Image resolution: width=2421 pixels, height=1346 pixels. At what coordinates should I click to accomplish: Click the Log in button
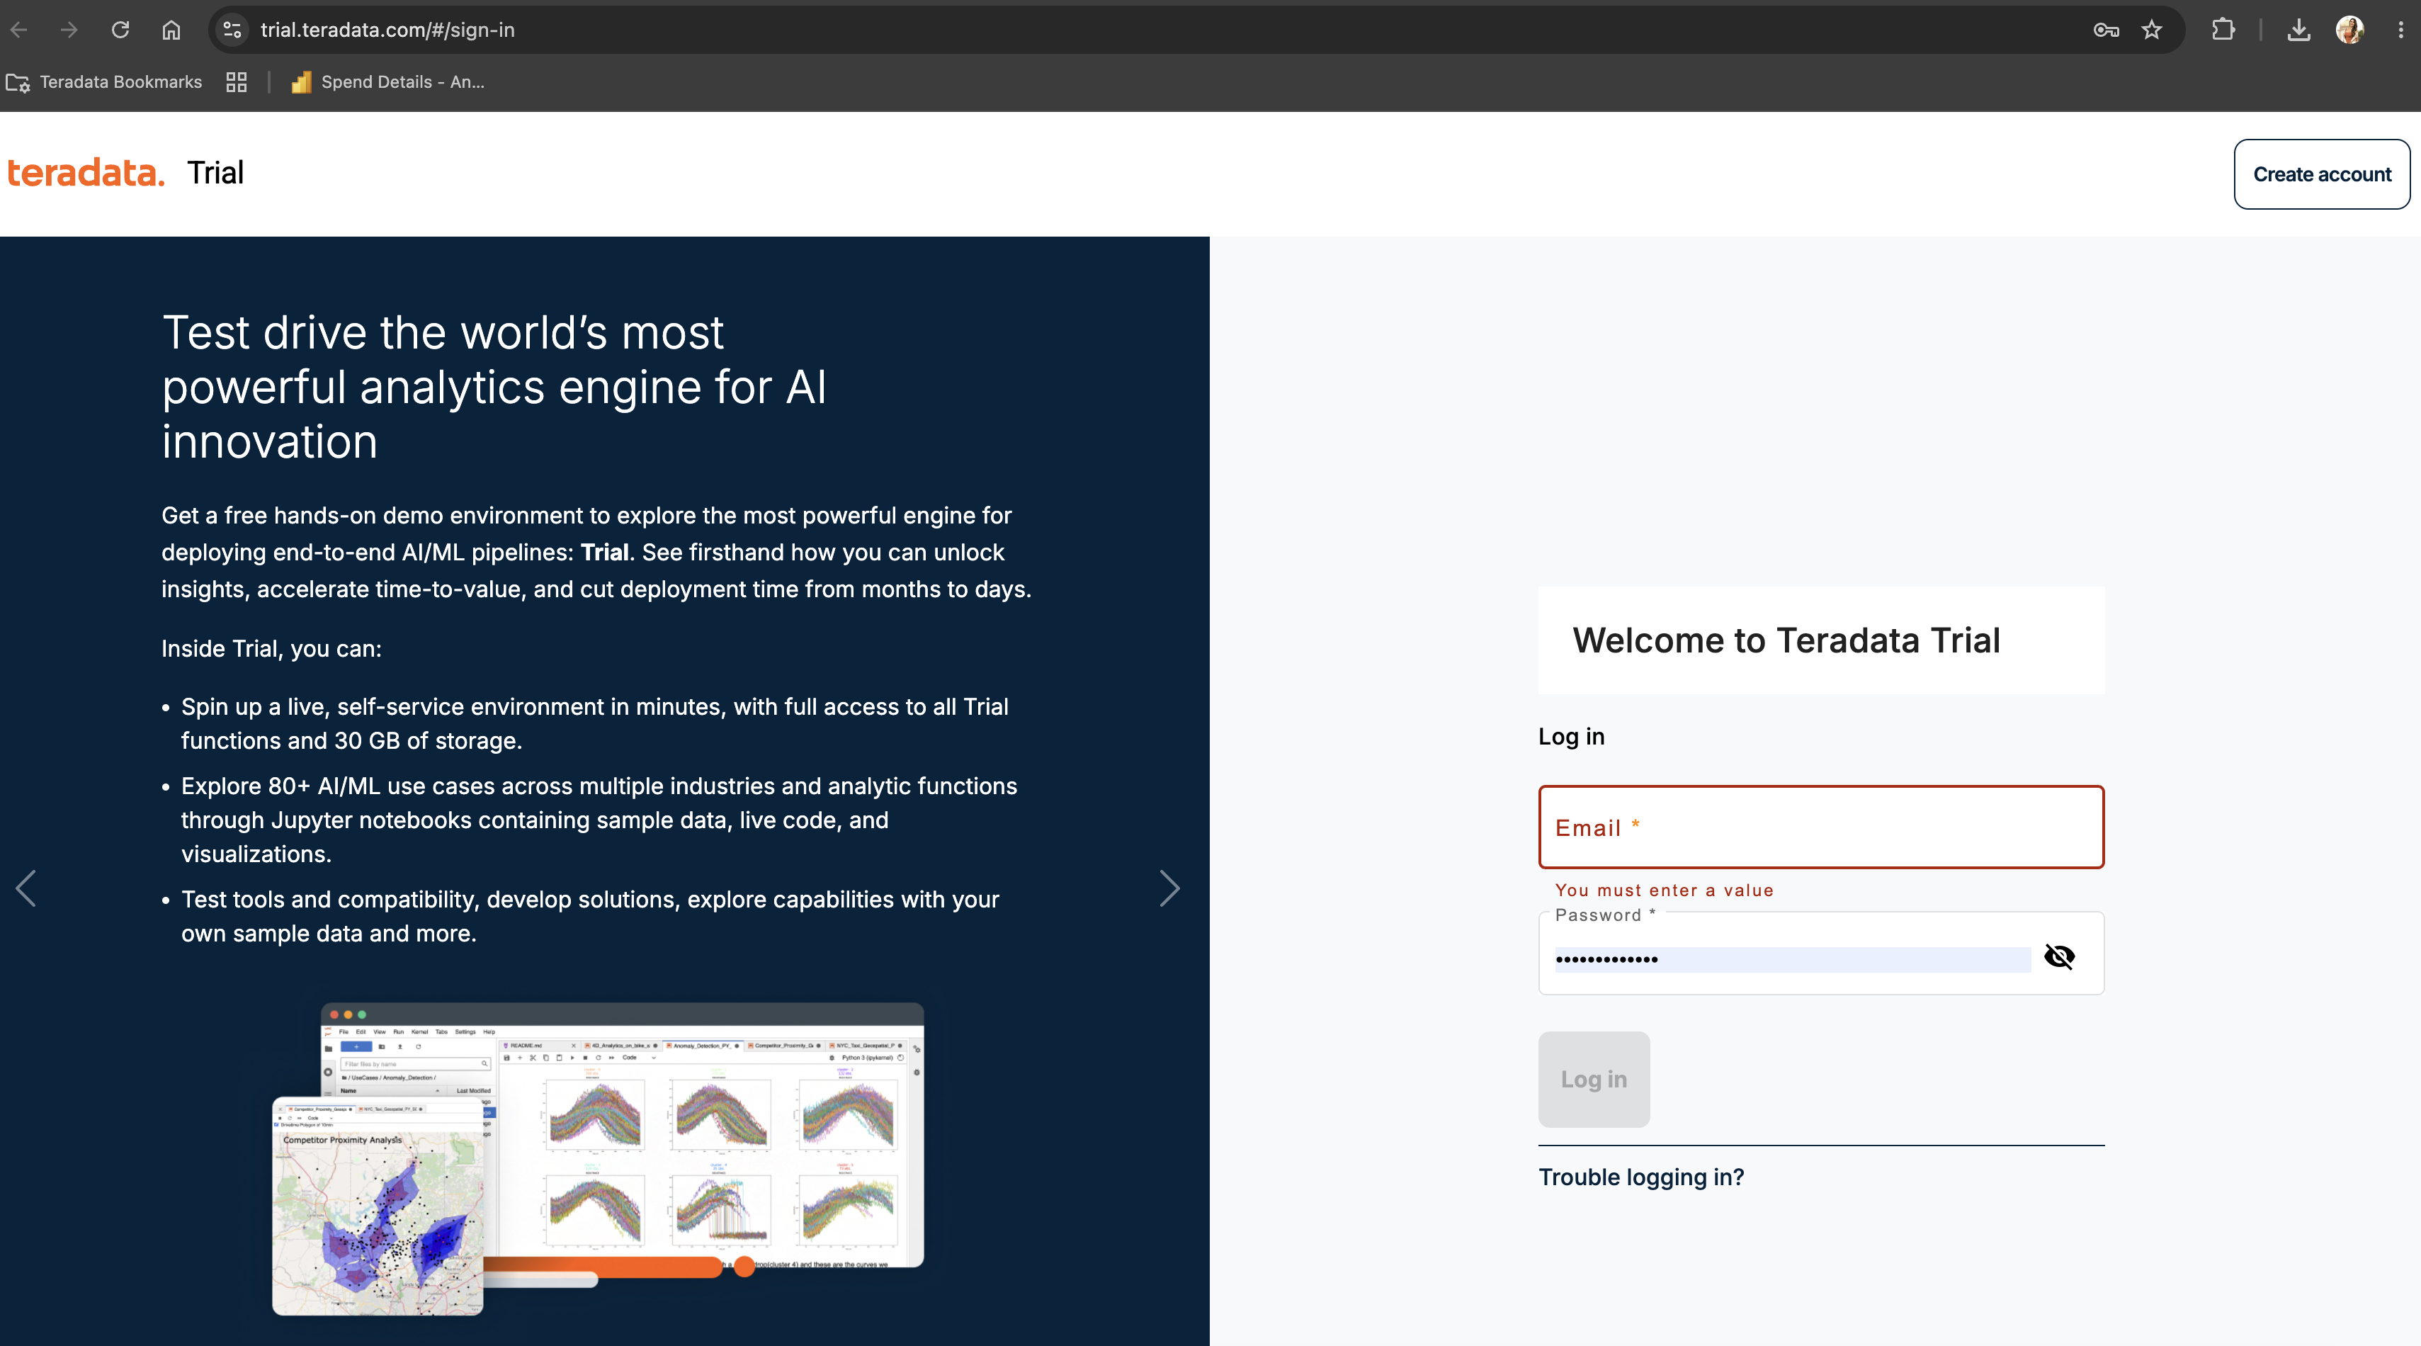coord(1593,1079)
